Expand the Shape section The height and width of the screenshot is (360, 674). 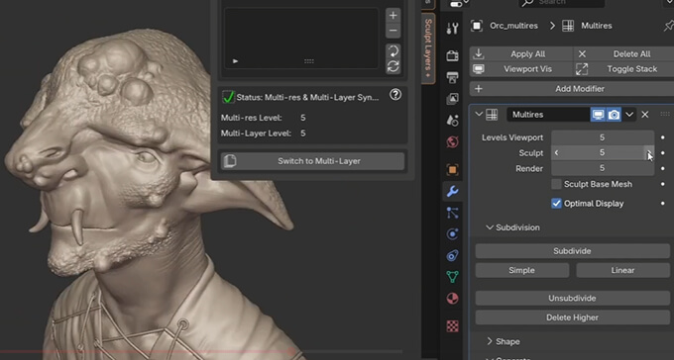tap(490, 341)
